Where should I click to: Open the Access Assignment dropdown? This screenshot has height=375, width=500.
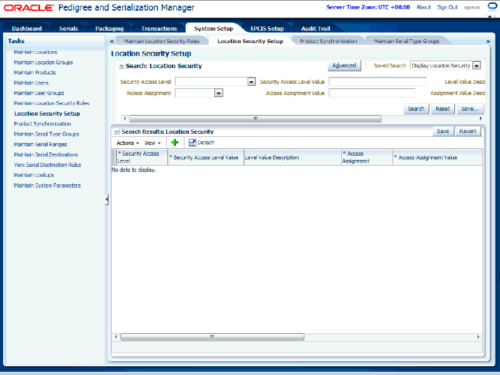click(219, 93)
